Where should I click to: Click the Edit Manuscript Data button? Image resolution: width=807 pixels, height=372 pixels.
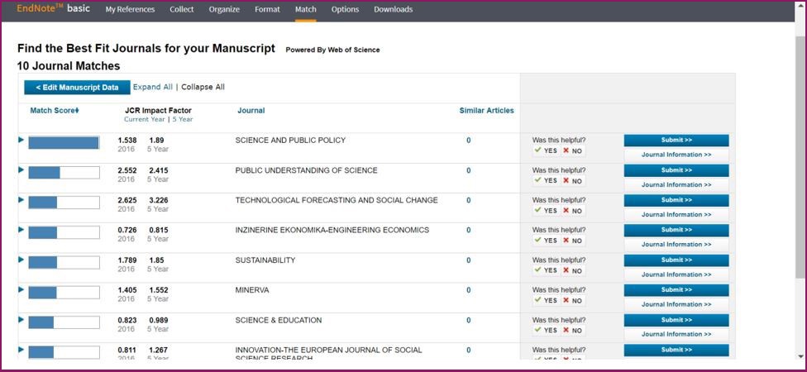[77, 88]
